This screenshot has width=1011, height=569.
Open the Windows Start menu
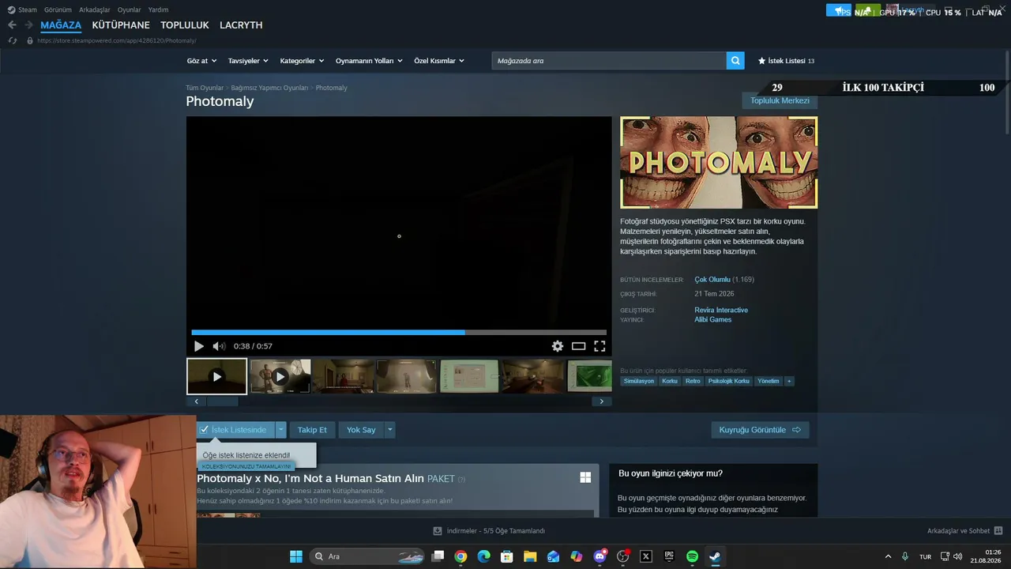tap(296, 556)
